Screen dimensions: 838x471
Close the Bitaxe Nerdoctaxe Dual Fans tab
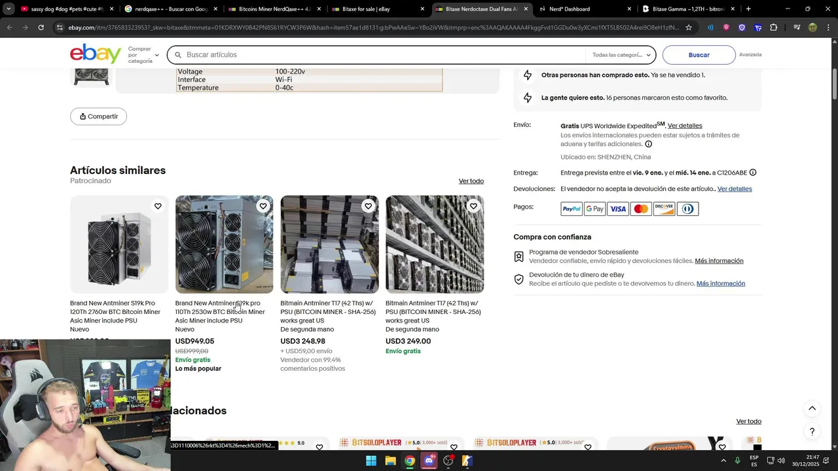pyautogui.click(x=526, y=9)
